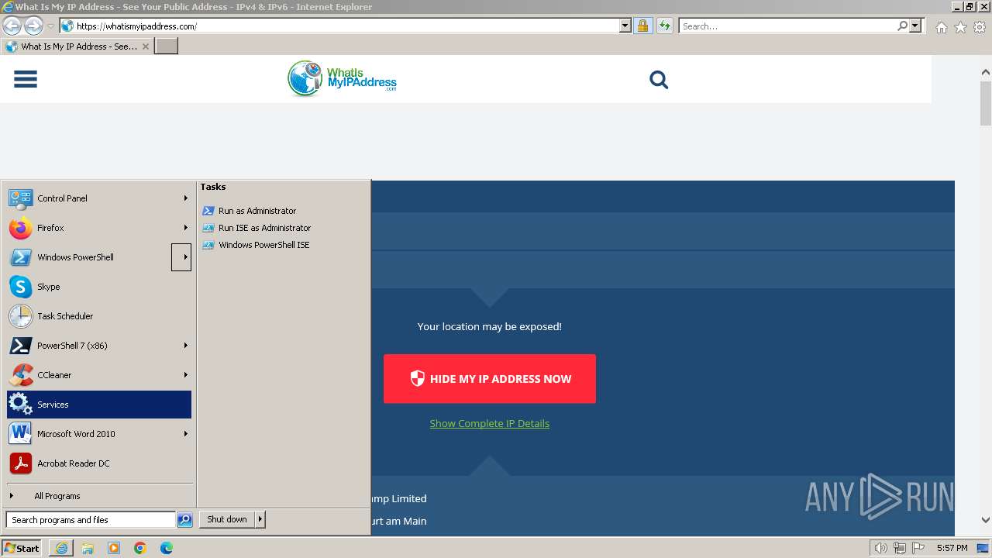Open Chrome from the taskbar

140,548
